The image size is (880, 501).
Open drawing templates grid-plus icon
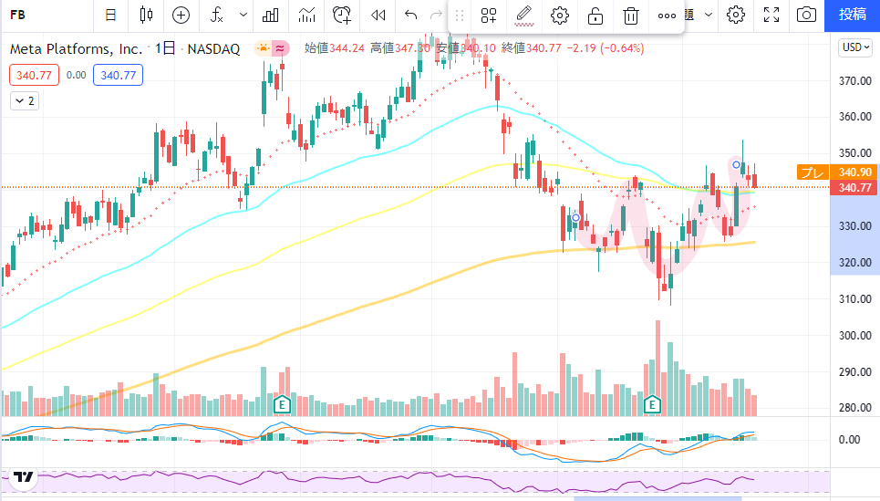click(489, 16)
